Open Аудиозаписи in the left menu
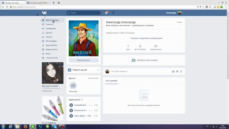The height and width of the screenshot is (129, 229). pyautogui.click(x=52, y=46)
